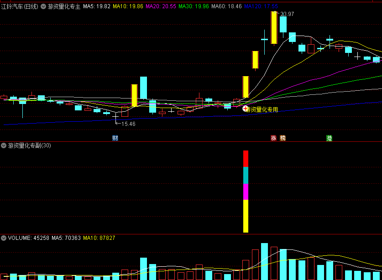Expand the VOLUME indicator dropdown

click(4, 238)
